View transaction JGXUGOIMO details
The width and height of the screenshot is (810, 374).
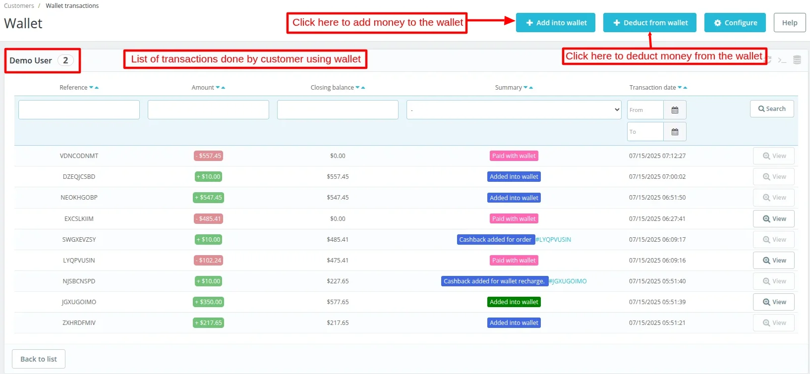click(774, 302)
